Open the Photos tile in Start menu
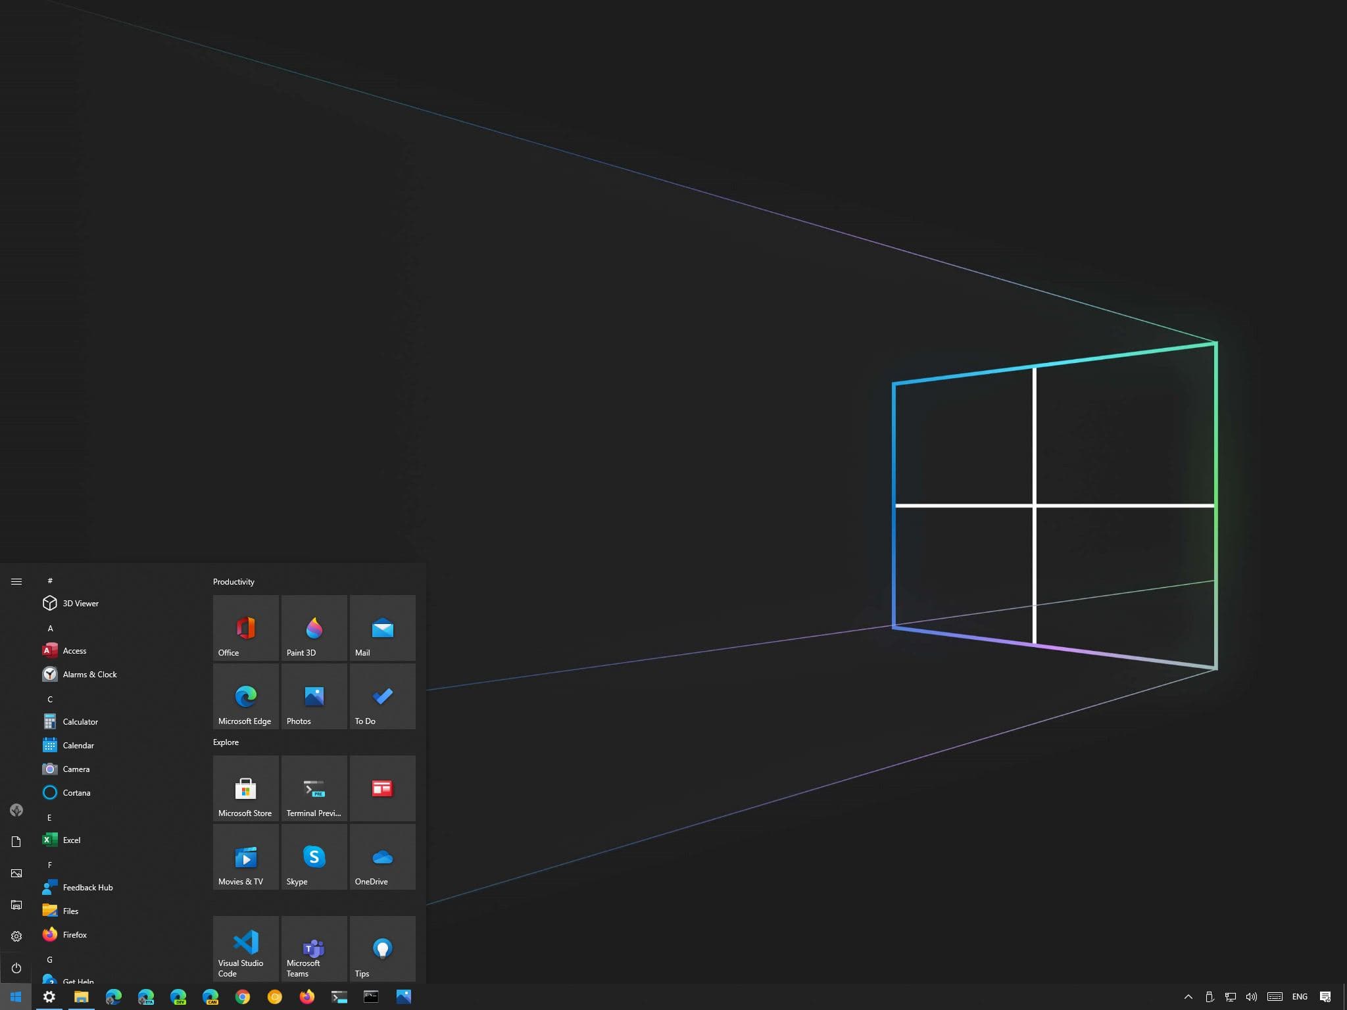Viewport: 1347px width, 1010px height. (314, 696)
